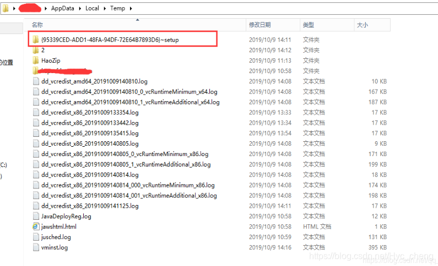Select the JavaDeployReg.log file icon
The height and width of the screenshot is (266, 438).
pos(36,216)
